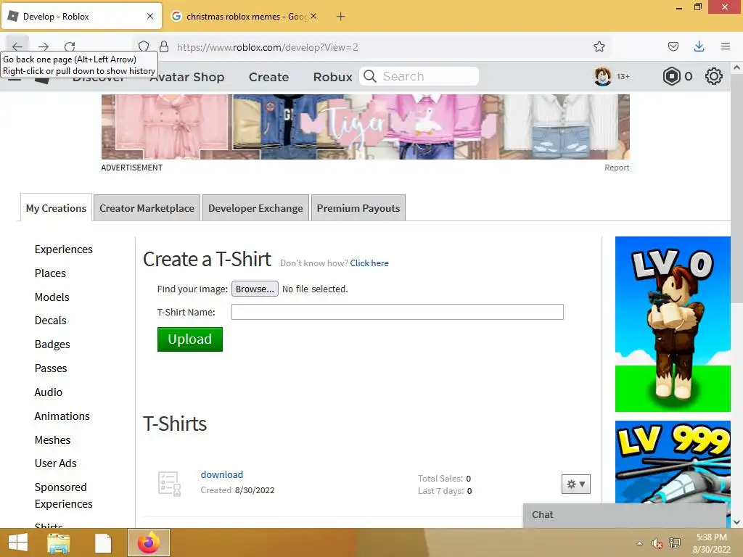This screenshot has width=743, height=557.
Task: Open the Pocket save icon
Action: [673, 46]
